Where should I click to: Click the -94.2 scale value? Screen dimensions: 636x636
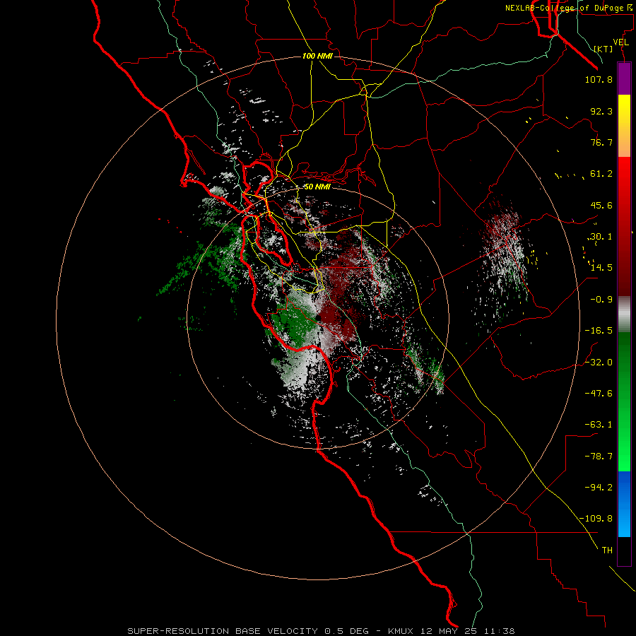(x=599, y=488)
